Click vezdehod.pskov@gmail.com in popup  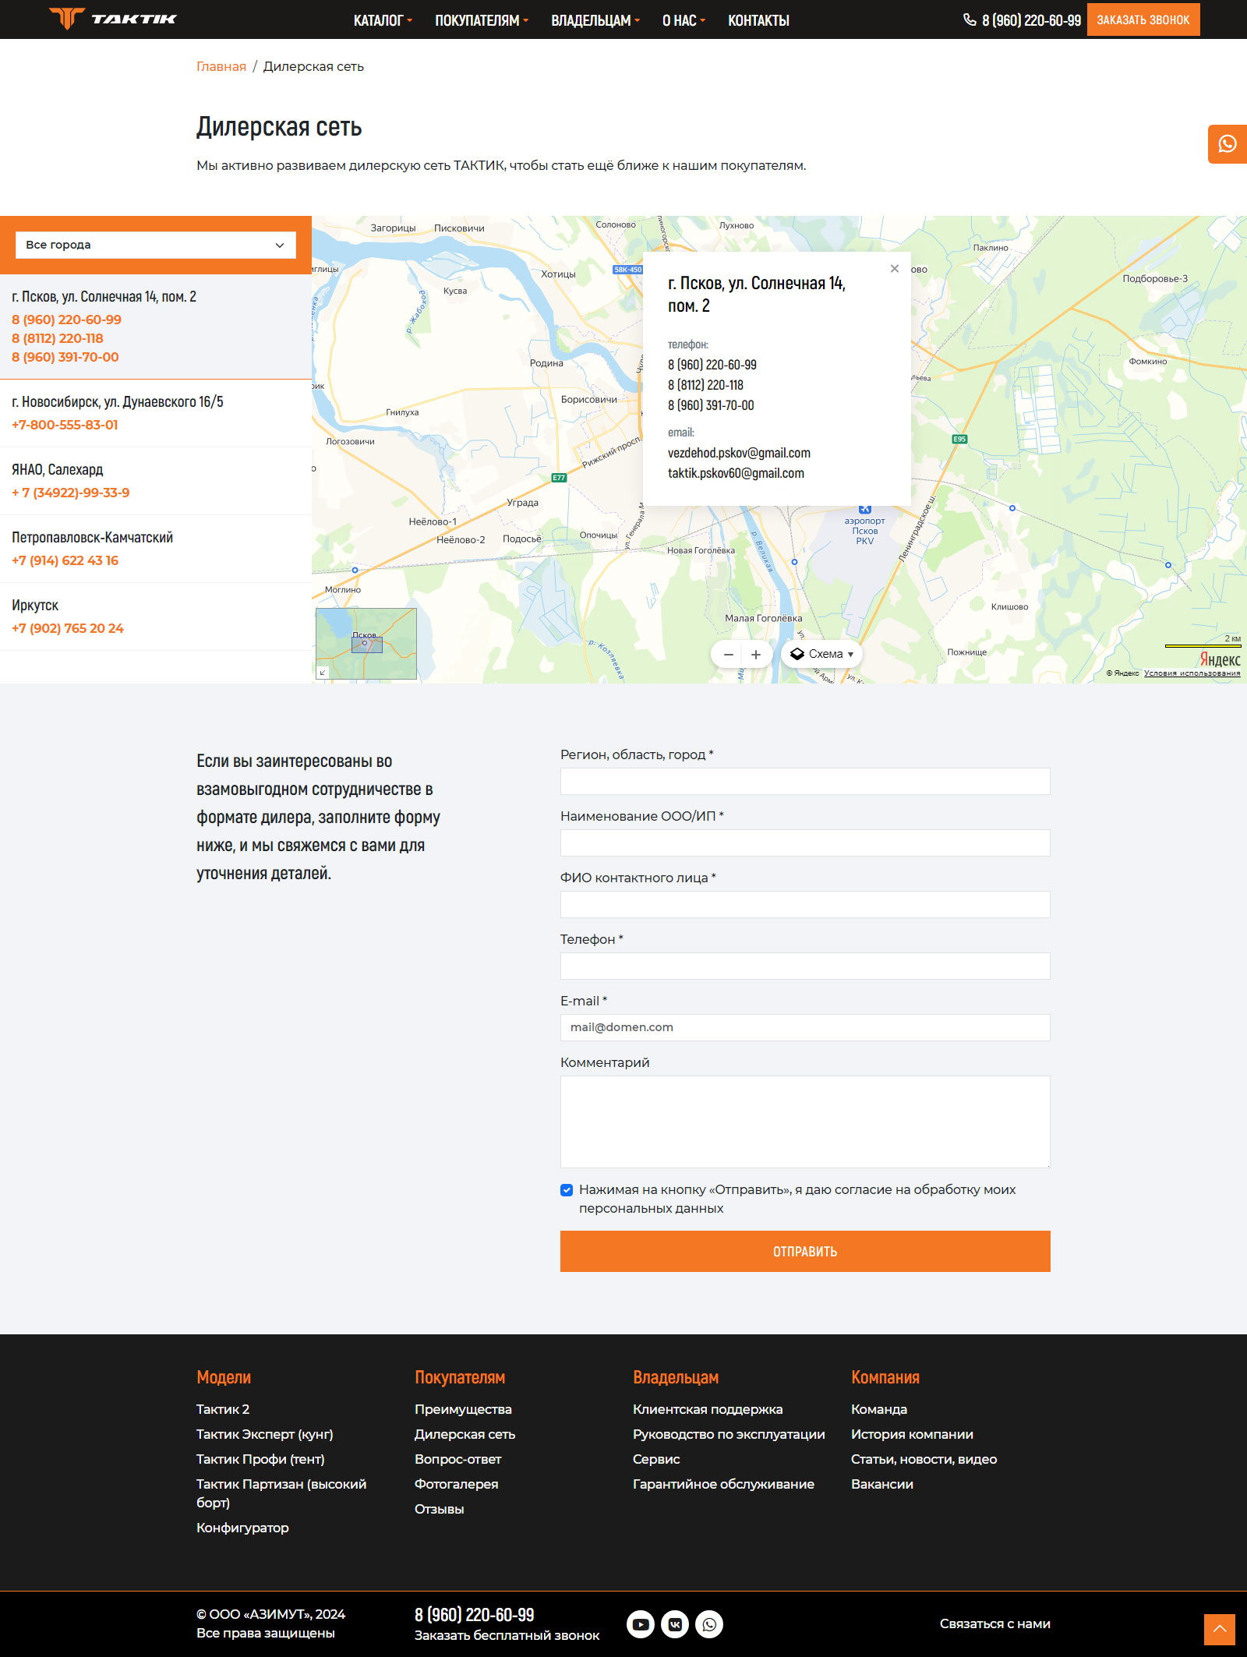(739, 453)
